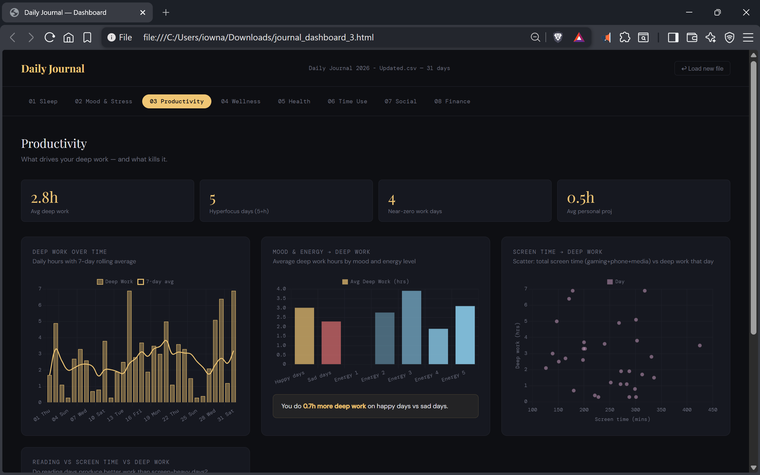Open the Brave VPN shield icon
The width and height of the screenshot is (760, 475).
click(x=729, y=37)
